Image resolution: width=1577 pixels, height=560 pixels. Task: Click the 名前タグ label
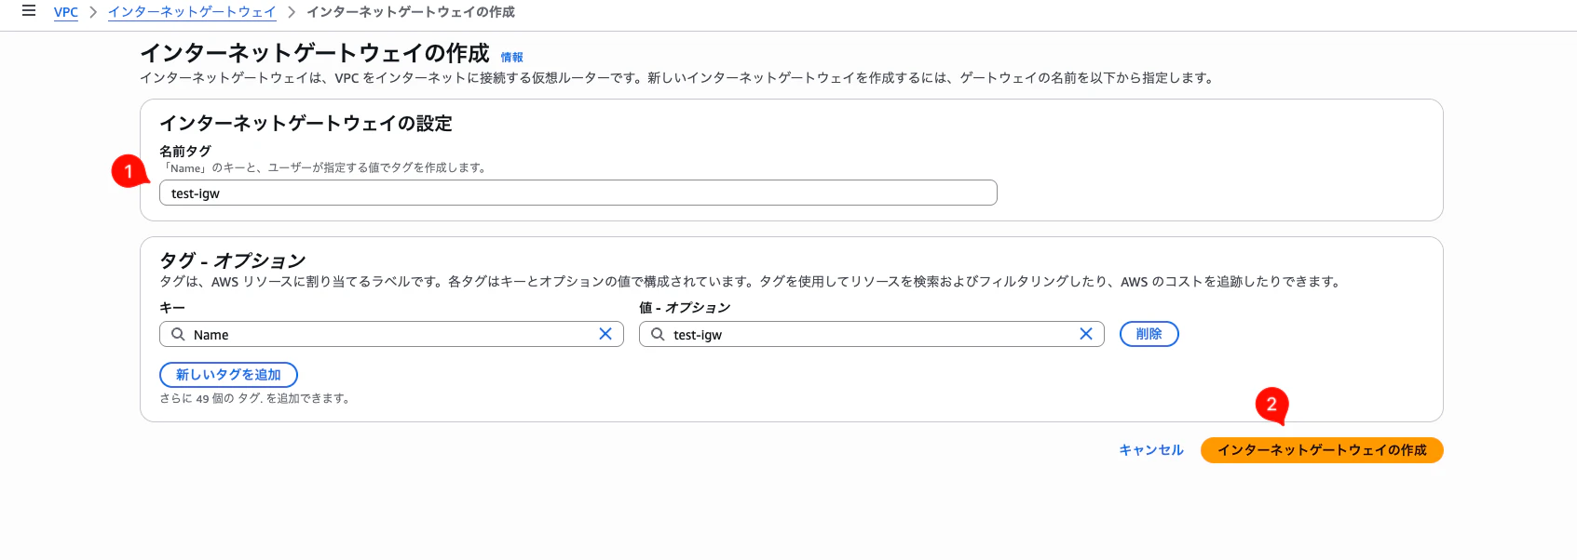(185, 151)
